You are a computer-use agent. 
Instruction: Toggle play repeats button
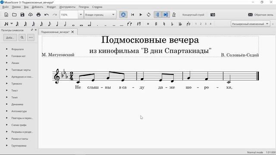tap(157, 15)
